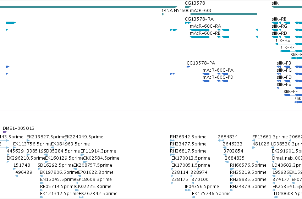Click the mAcR-60C gene bar glyph
The image size is (302, 199).
[x=223, y=14]
